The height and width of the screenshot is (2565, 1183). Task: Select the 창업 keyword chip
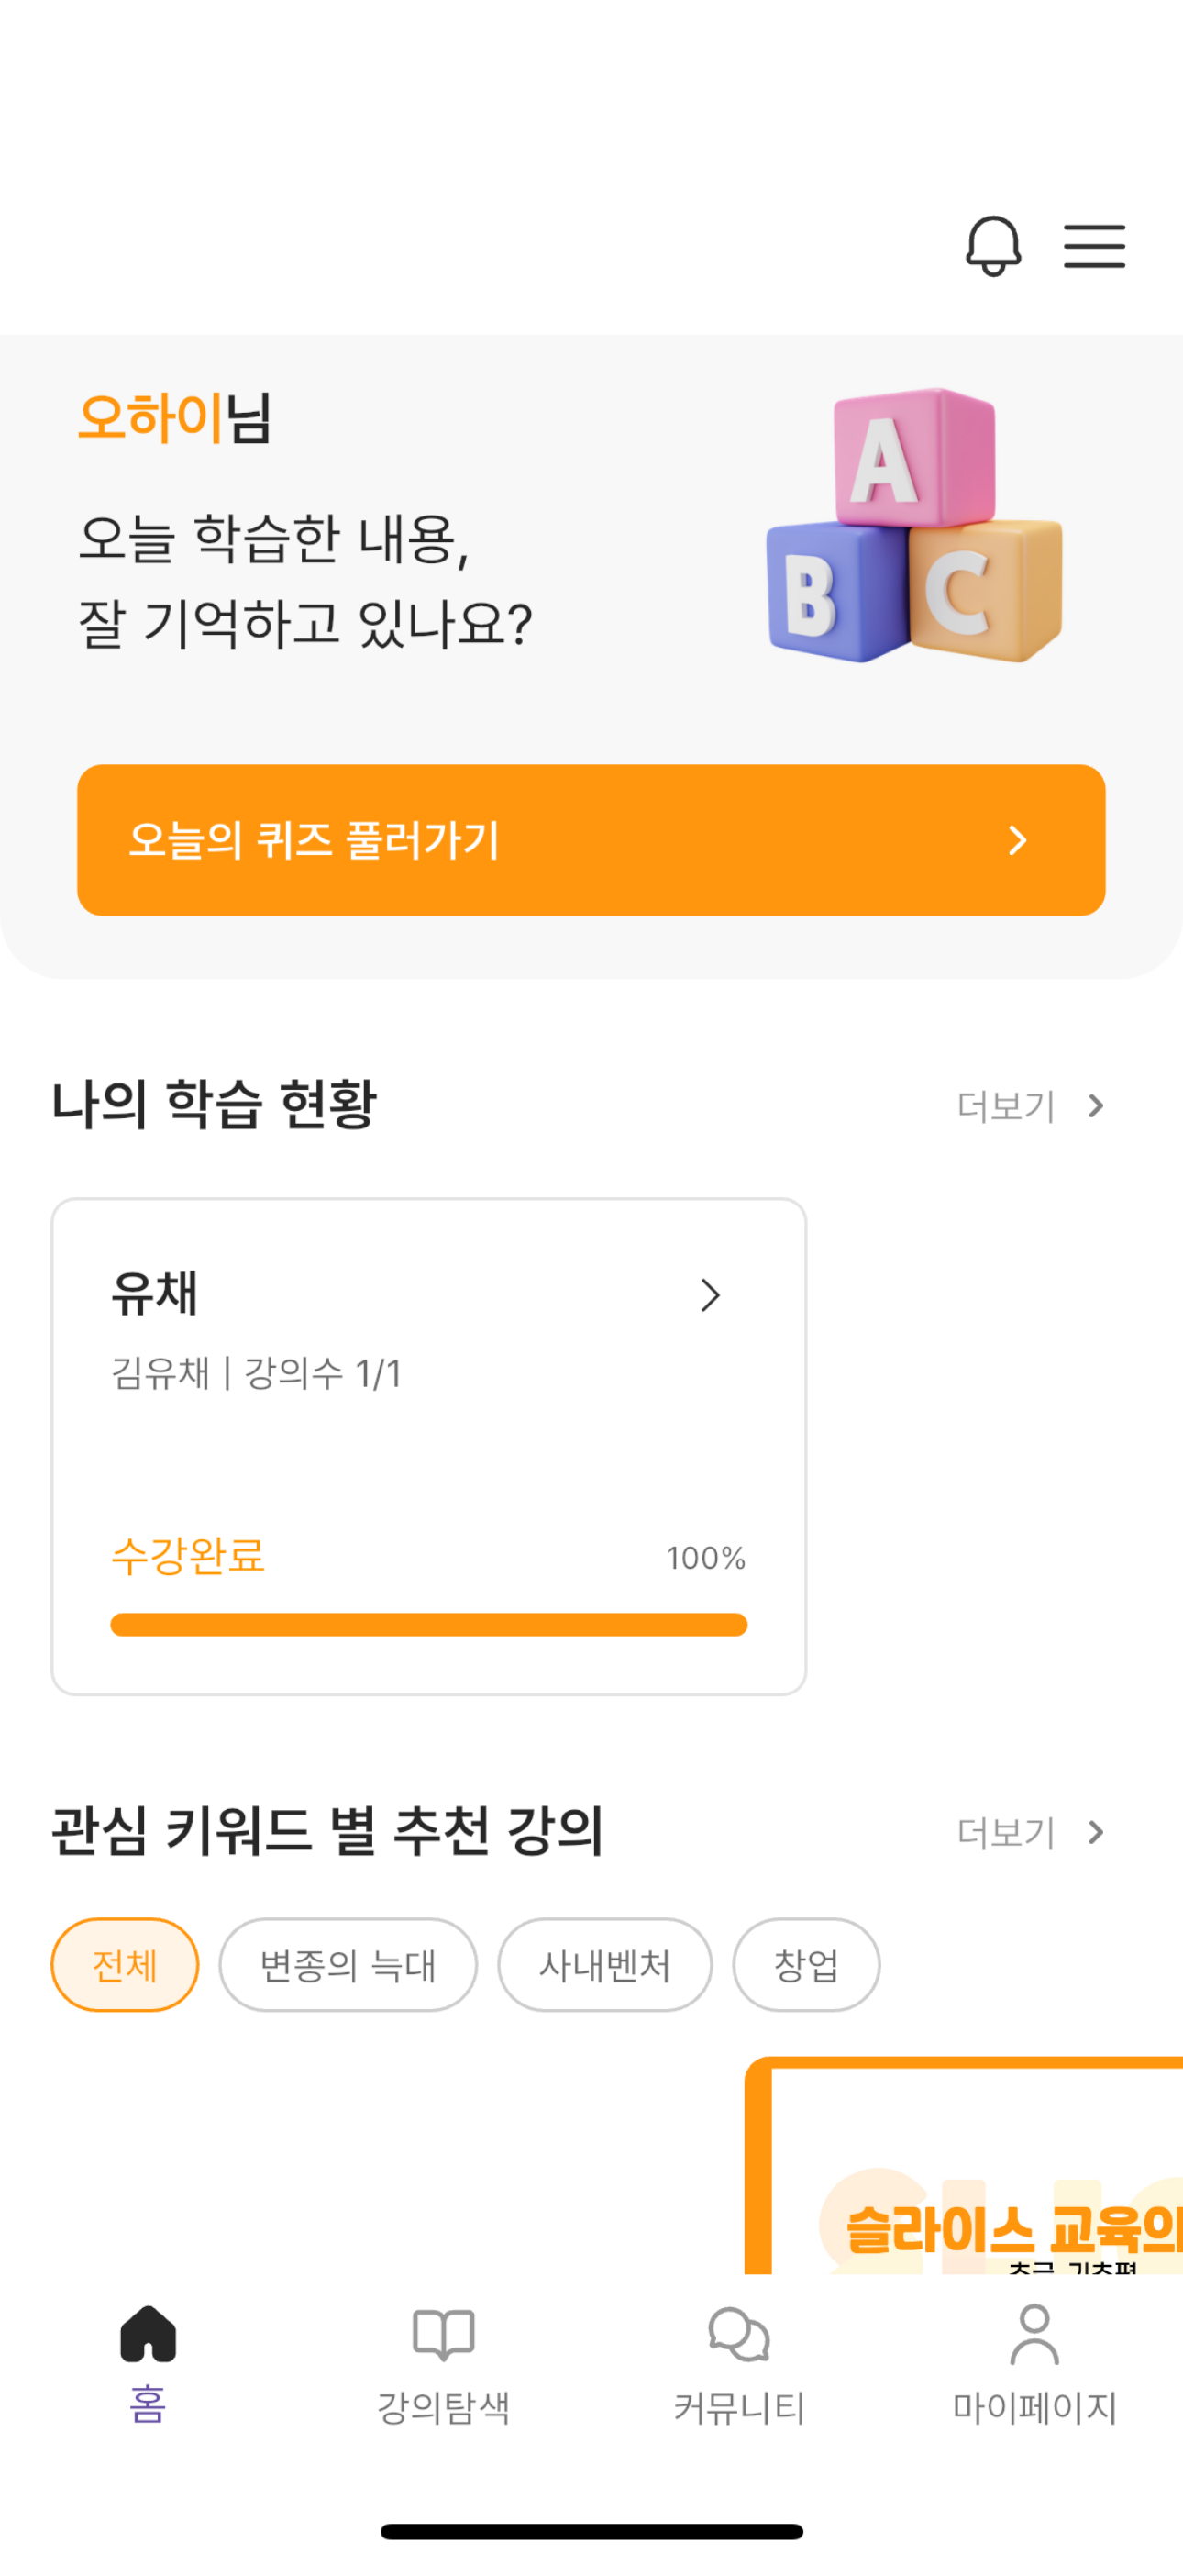pyautogui.click(x=805, y=1965)
